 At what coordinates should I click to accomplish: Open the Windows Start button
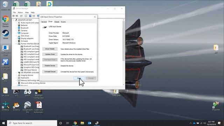[x=3, y=123]
